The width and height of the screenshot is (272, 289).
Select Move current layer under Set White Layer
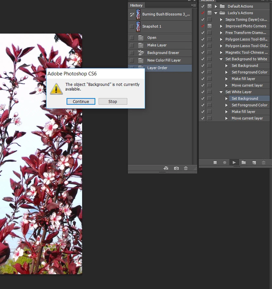coord(247,118)
